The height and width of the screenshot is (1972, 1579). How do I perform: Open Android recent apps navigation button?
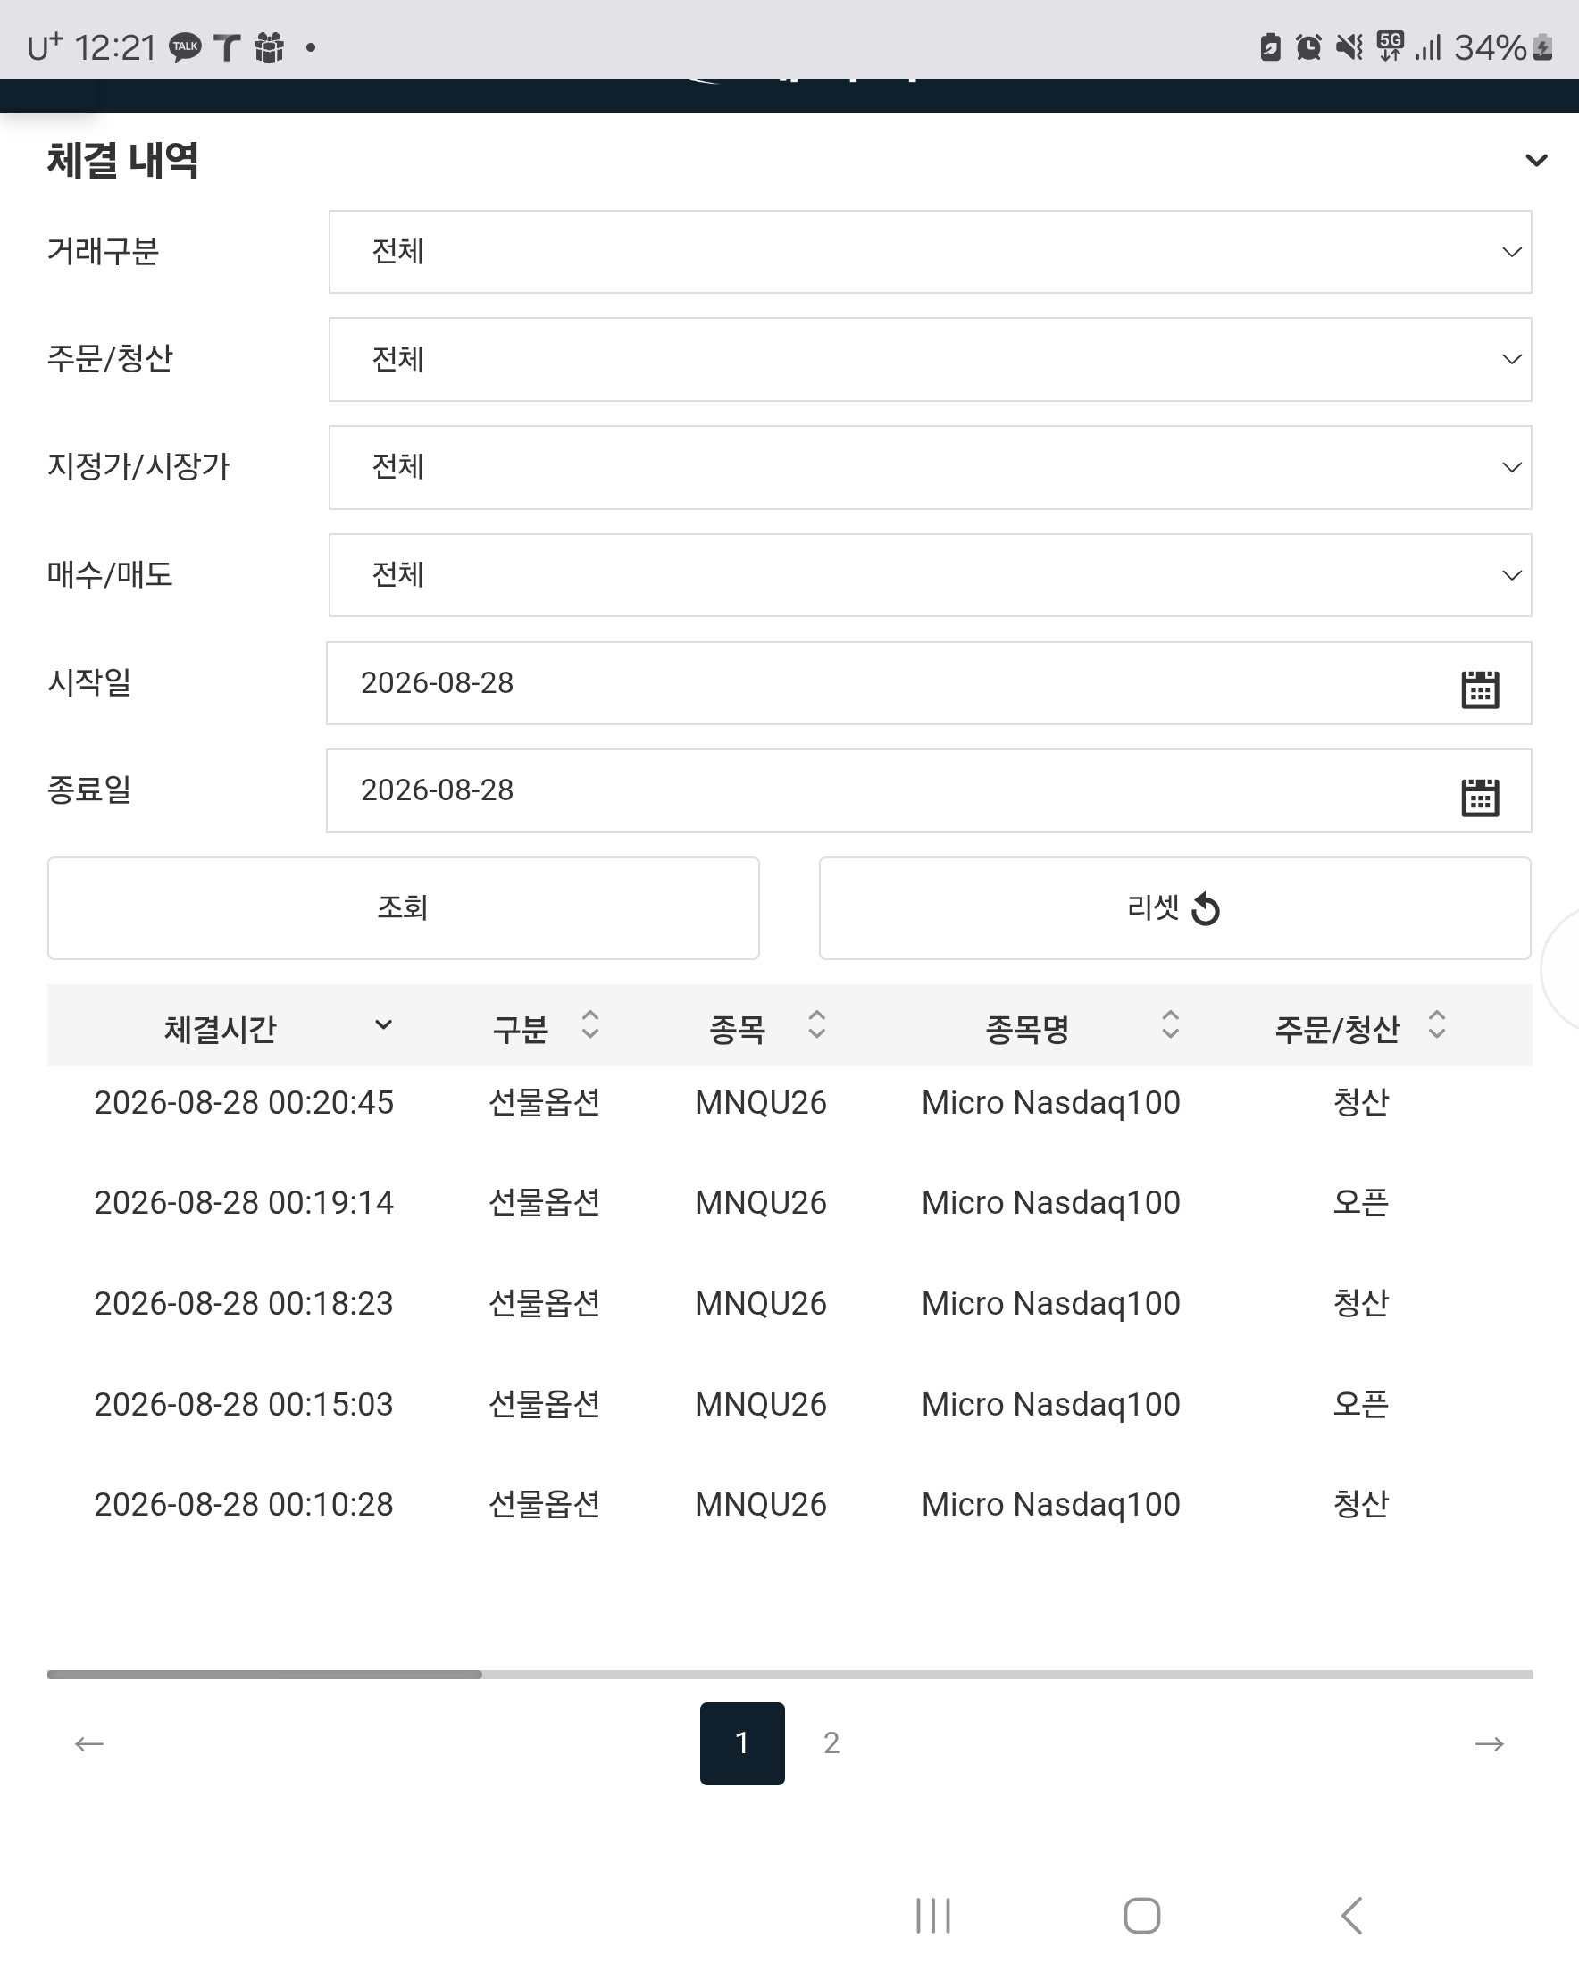tap(933, 1916)
